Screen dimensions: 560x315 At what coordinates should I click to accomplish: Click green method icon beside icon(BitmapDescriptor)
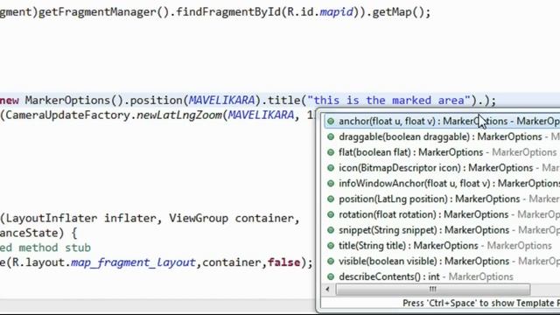(x=331, y=168)
